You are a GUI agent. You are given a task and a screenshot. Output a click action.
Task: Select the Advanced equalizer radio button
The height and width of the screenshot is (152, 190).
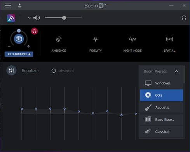tap(54, 71)
